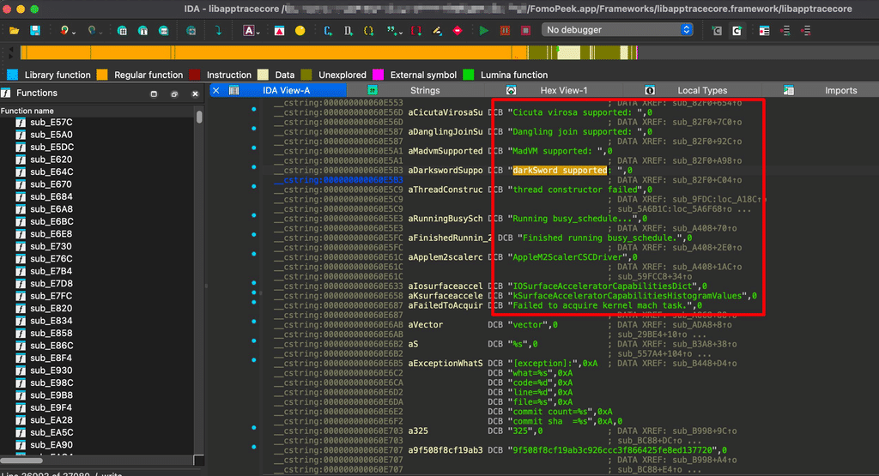Click the first window icon in Functions header
This screenshot has height=476, width=879.
pyautogui.click(x=154, y=93)
